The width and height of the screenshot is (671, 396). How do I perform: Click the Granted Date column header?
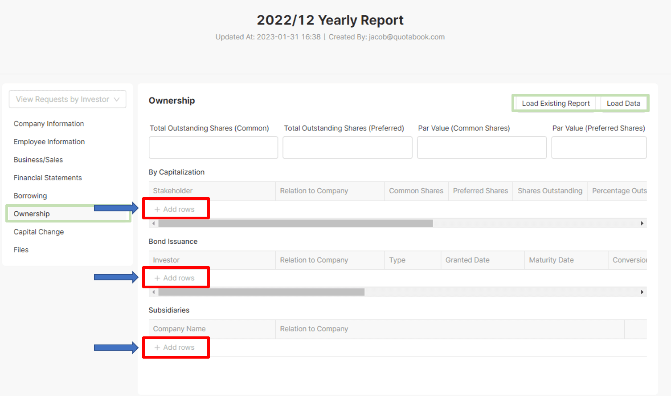click(x=483, y=260)
